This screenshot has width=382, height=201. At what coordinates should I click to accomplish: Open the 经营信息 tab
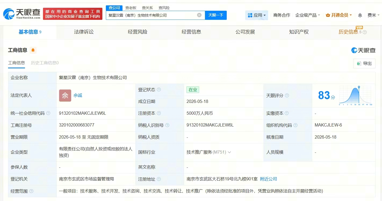[191, 32]
